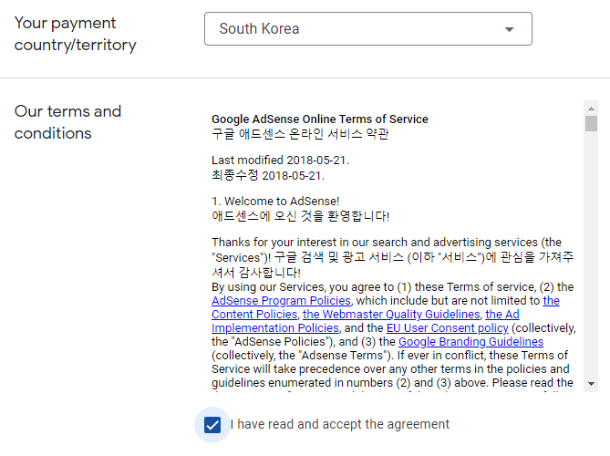This screenshot has width=610, height=456.
Task: Open the EU User Consent policy link
Action: click(448, 328)
